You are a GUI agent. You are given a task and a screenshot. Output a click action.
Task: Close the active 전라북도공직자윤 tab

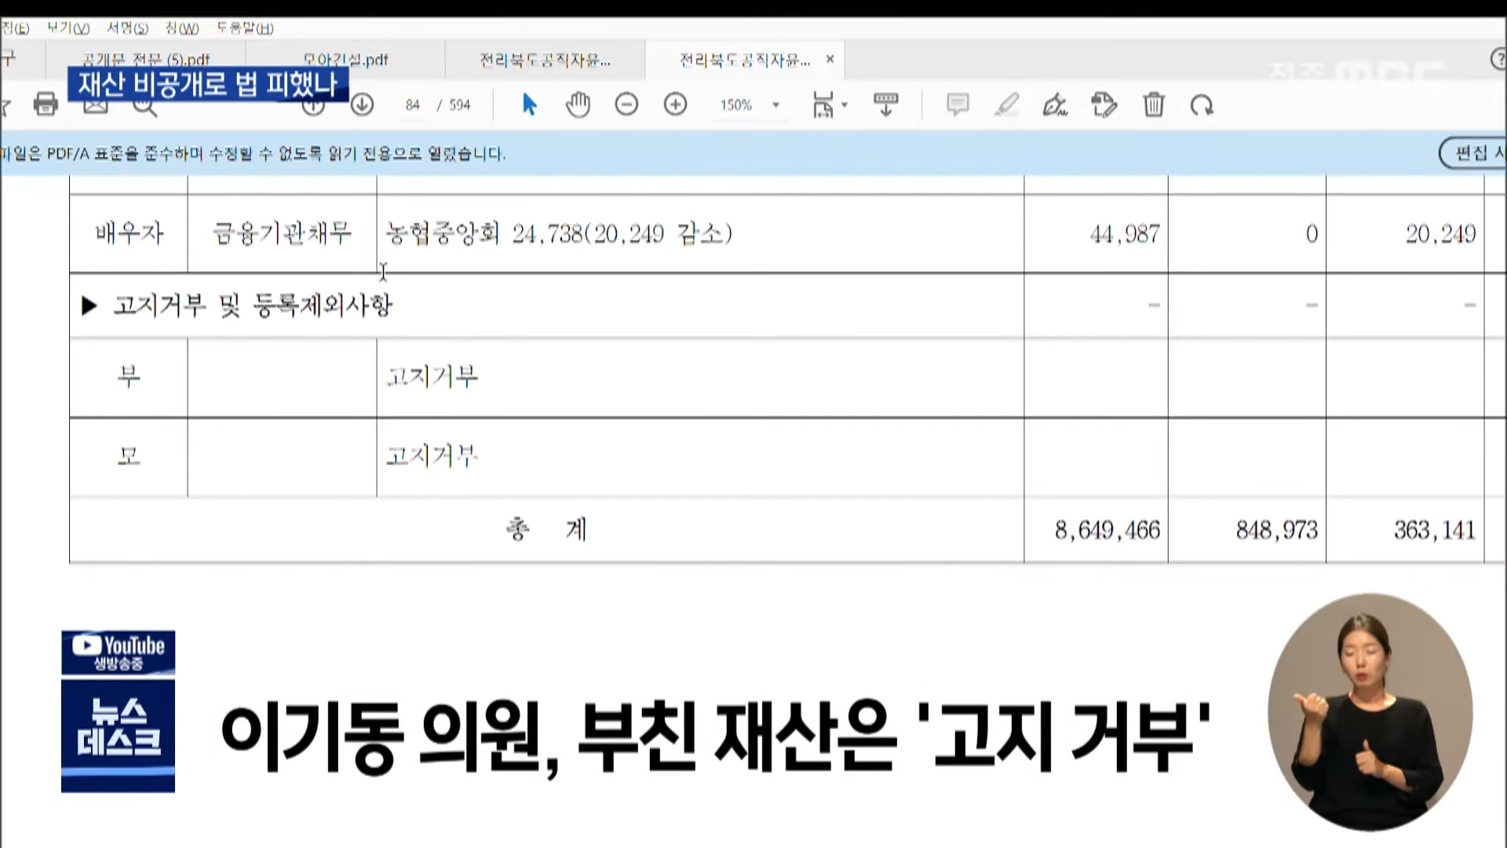pyautogui.click(x=830, y=59)
